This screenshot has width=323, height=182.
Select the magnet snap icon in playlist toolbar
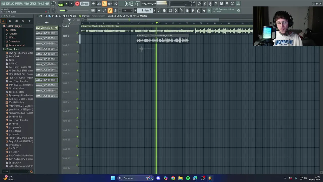click(x=40, y=16)
